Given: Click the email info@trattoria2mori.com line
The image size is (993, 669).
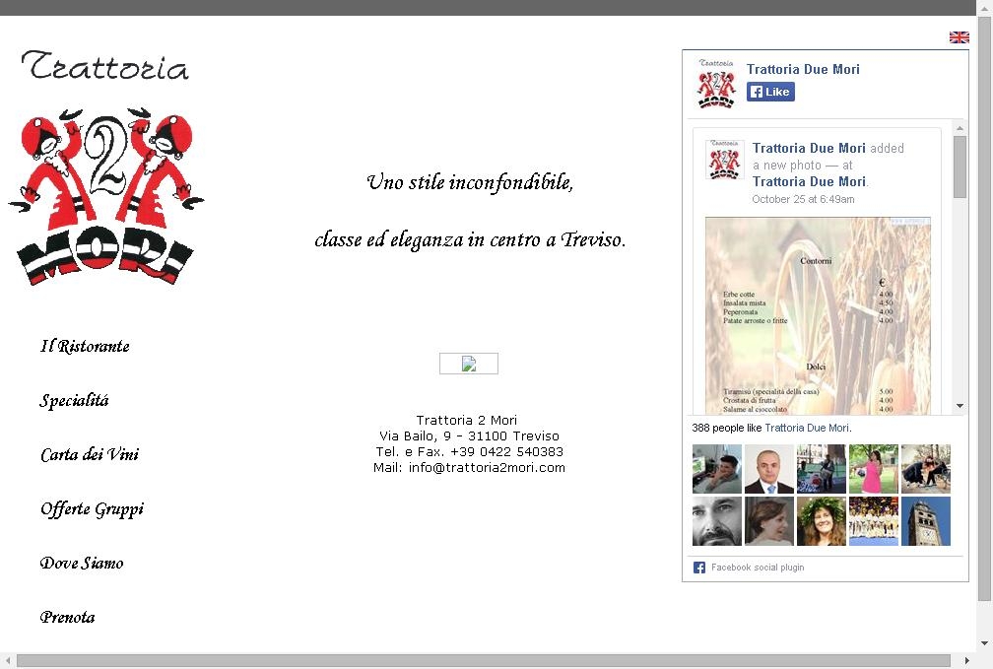Looking at the screenshot, I should click(469, 468).
